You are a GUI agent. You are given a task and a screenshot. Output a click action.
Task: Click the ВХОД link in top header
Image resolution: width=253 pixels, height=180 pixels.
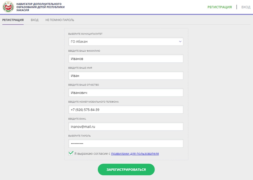pyautogui.click(x=246, y=7)
